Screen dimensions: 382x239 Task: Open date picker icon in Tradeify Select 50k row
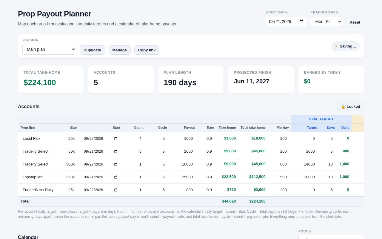pyautogui.click(x=116, y=151)
